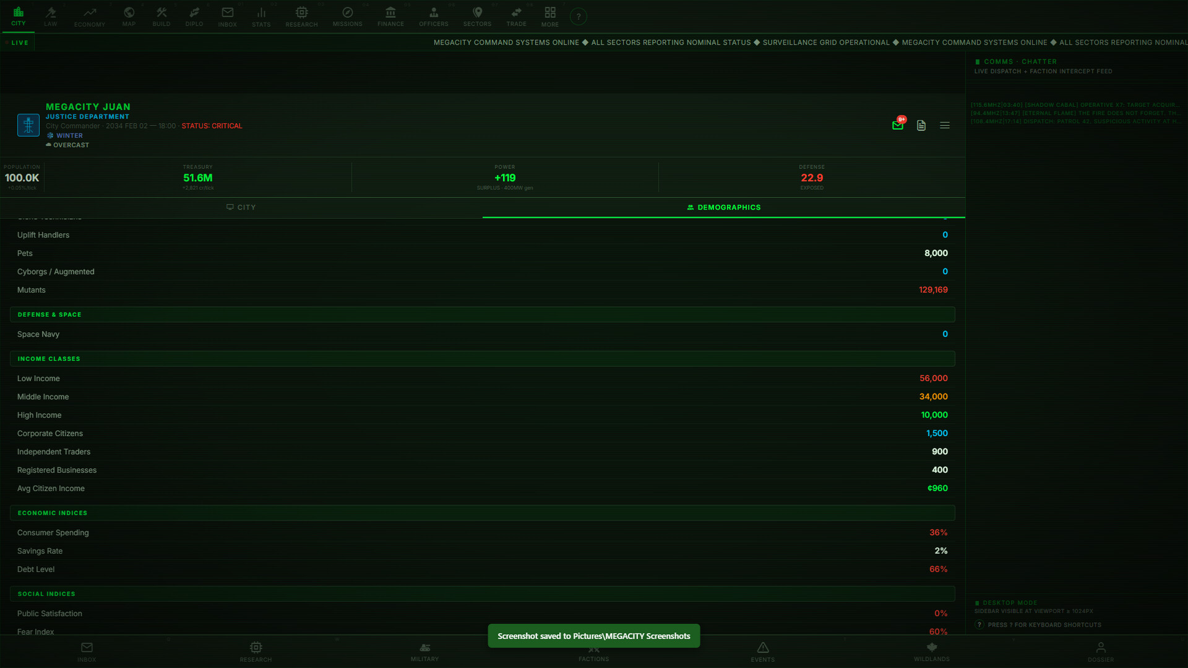Open Wildlands in bottom bar
1188x668 pixels.
(x=932, y=652)
